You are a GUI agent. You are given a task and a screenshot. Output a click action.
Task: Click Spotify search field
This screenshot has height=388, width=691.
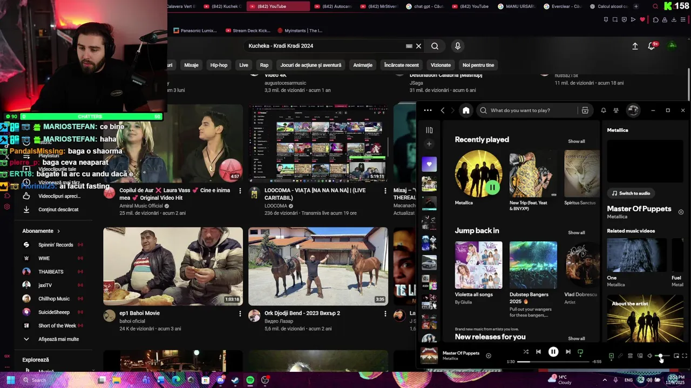528,110
